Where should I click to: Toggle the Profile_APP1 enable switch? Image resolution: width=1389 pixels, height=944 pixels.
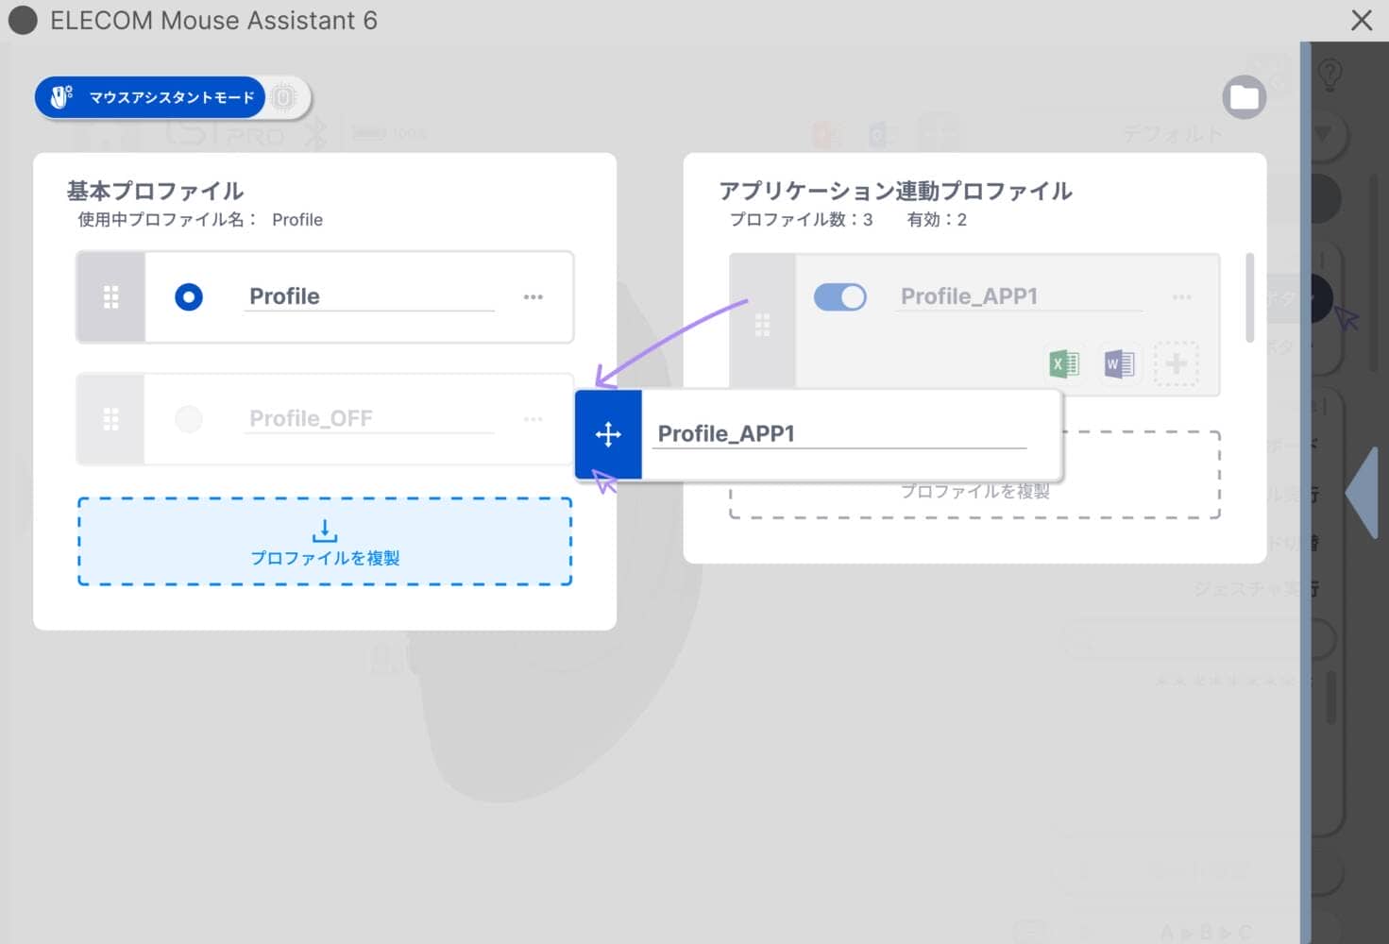click(839, 297)
